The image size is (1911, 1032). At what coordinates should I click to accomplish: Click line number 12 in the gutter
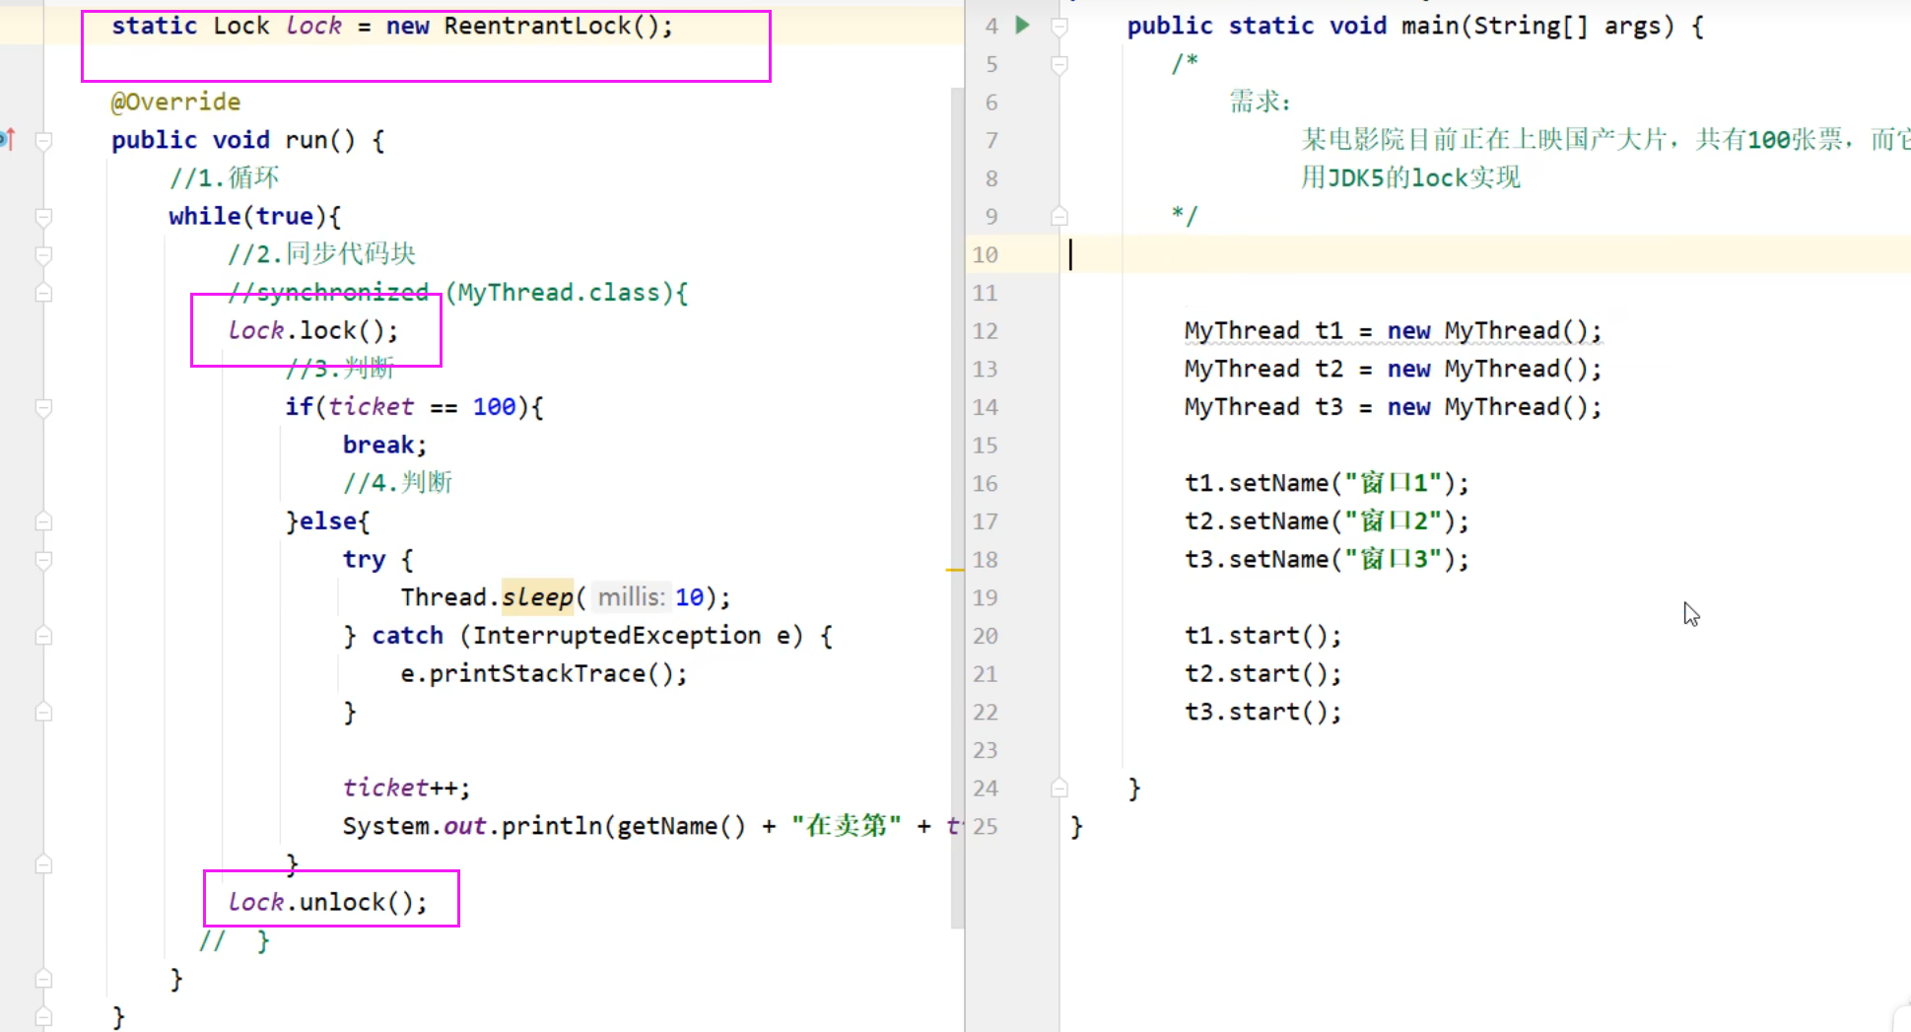[x=986, y=331]
